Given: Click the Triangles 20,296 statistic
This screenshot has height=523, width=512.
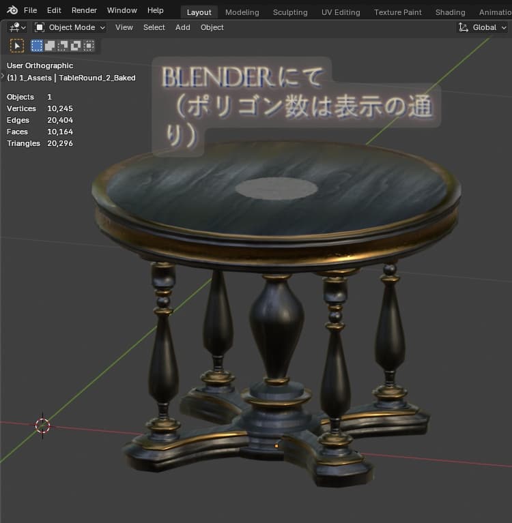Looking at the screenshot, I should click(x=40, y=143).
